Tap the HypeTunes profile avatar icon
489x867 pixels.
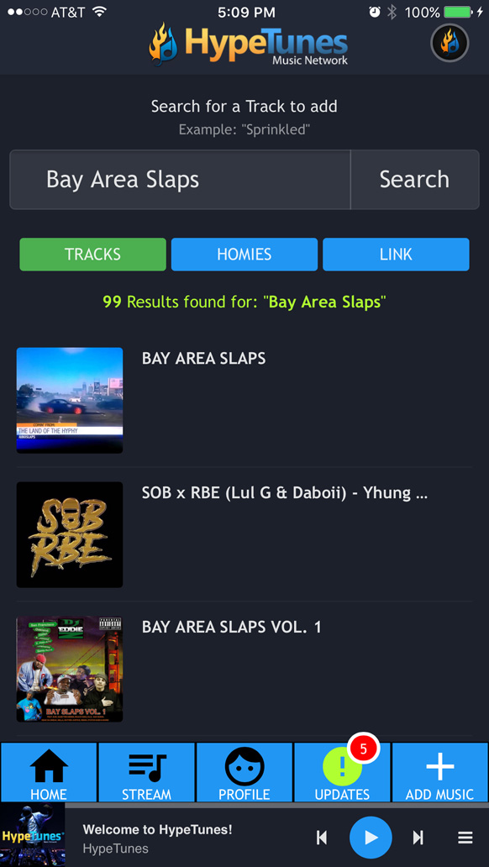point(450,43)
